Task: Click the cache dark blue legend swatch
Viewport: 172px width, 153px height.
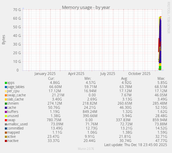Action: [6, 108]
